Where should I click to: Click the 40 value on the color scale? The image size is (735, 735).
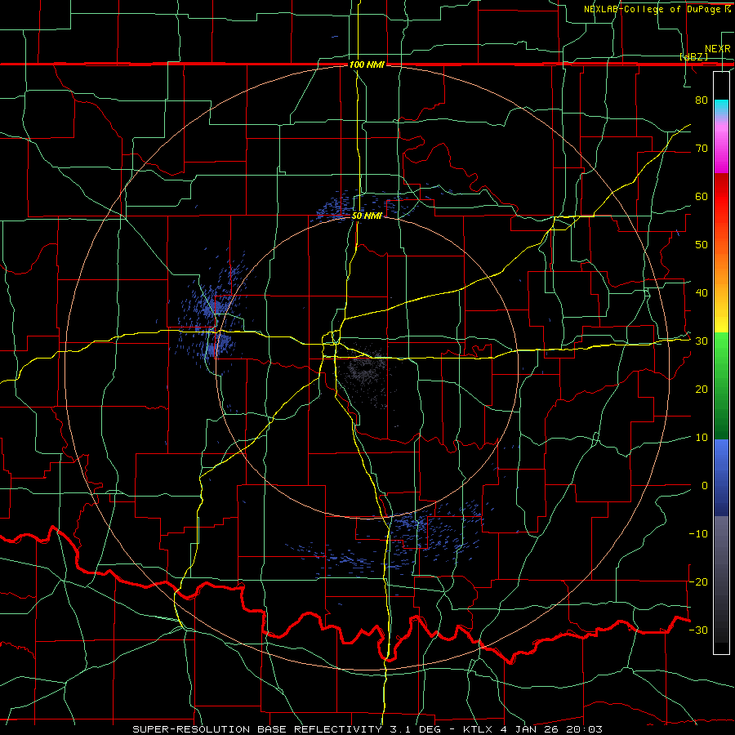pyautogui.click(x=702, y=292)
